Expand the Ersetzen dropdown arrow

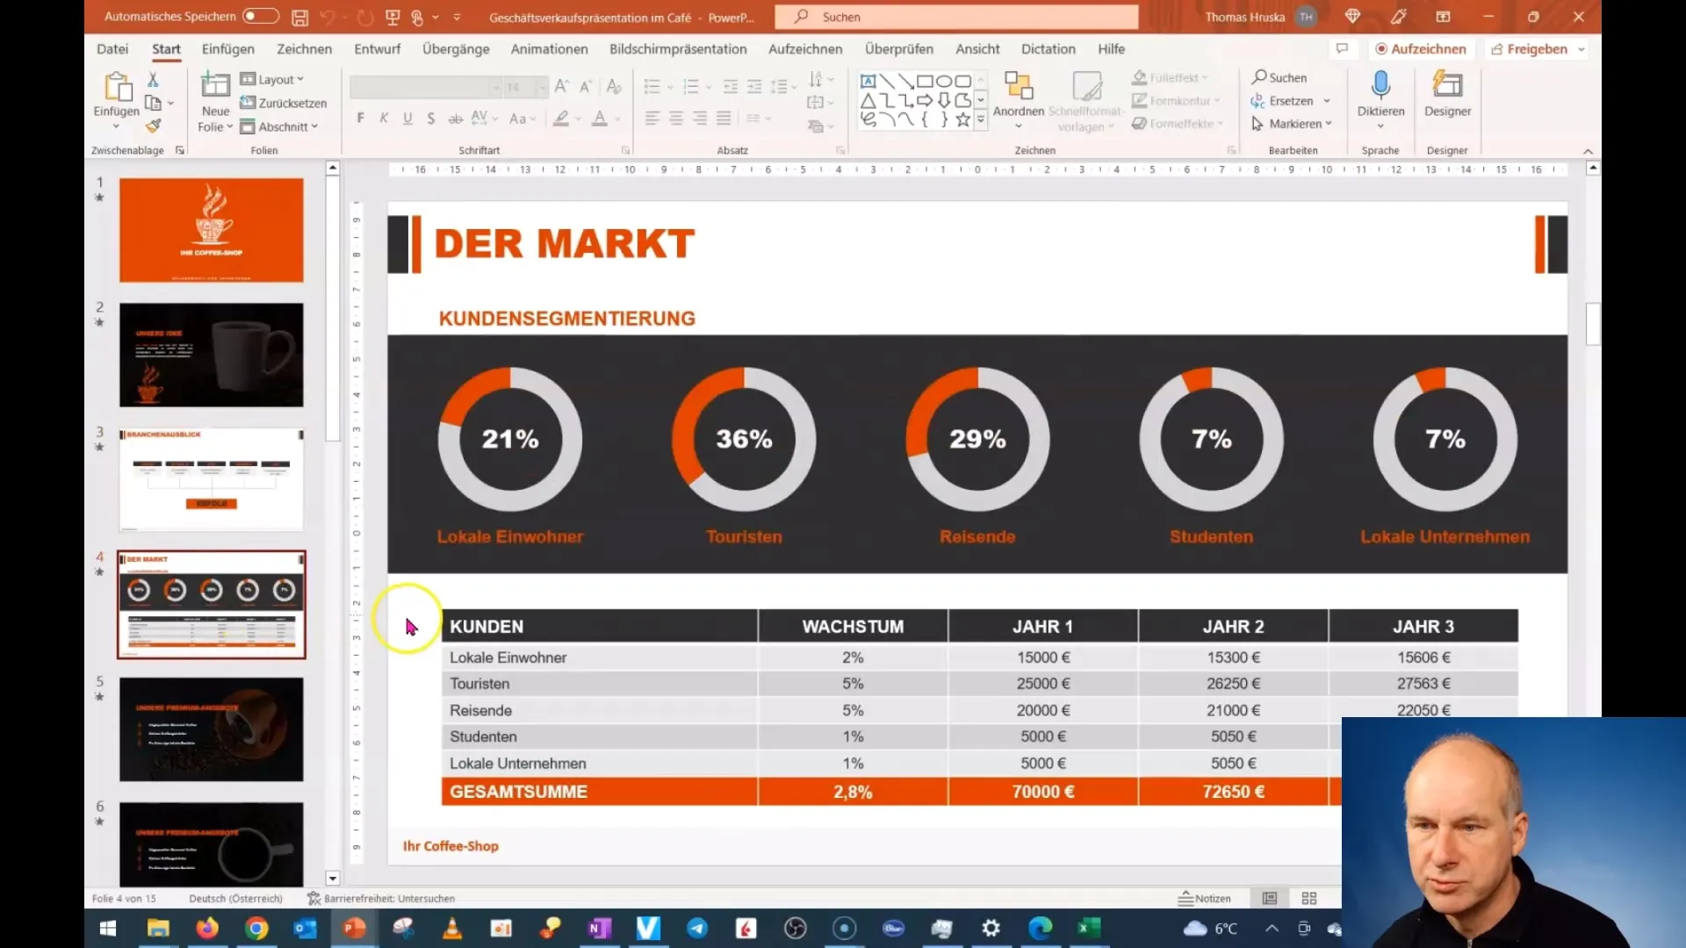point(1327,101)
